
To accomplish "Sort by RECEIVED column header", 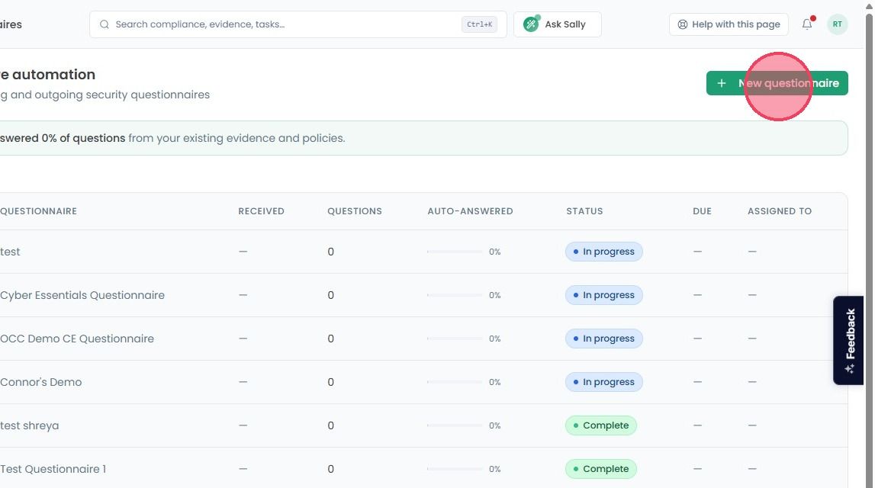I will (261, 211).
